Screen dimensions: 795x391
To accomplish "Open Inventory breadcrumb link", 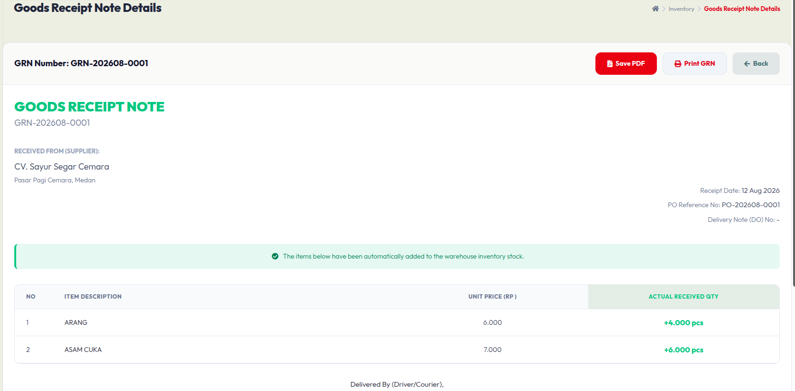I will click(x=681, y=9).
